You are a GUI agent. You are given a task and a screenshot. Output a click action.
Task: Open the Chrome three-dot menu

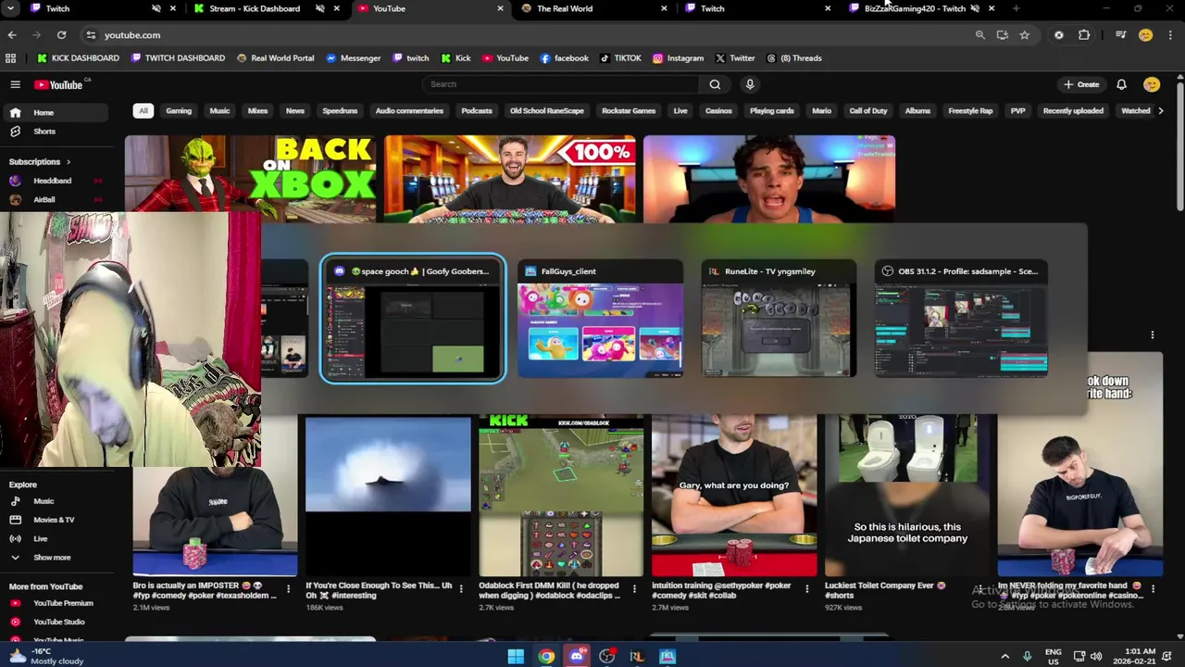[x=1171, y=35]
